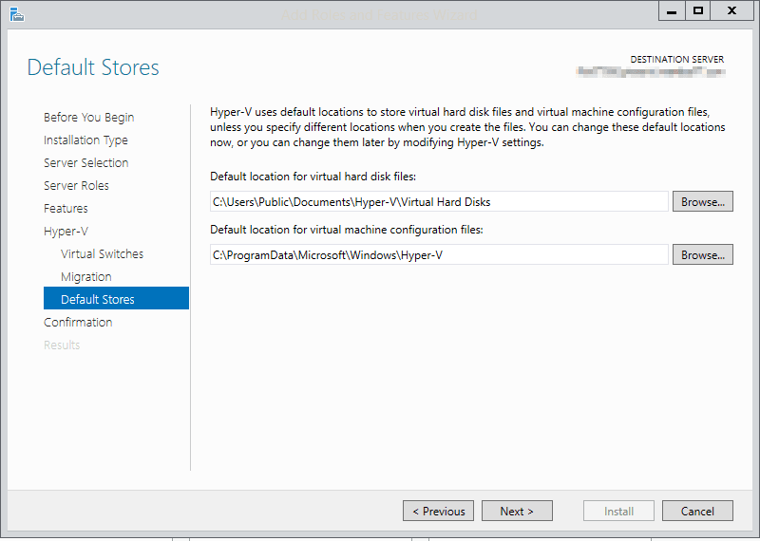Click VM configuration files path field
This screenshot has width=760, height=541.
[x=439, y=254]
